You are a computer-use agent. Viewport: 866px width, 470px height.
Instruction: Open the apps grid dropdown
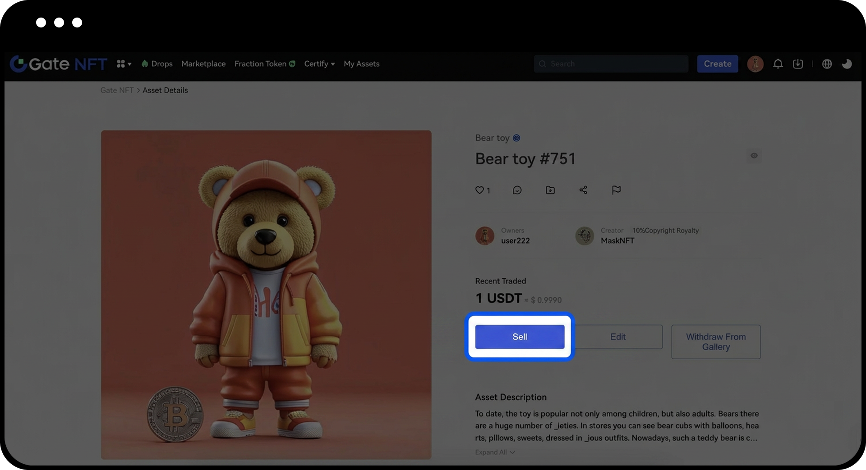124,64
